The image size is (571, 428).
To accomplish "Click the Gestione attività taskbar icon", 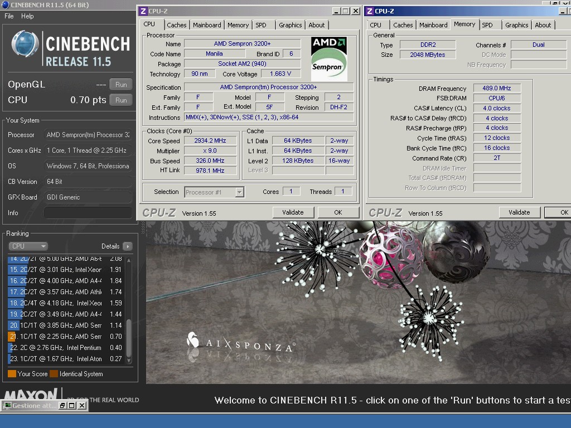I will 7,406.
